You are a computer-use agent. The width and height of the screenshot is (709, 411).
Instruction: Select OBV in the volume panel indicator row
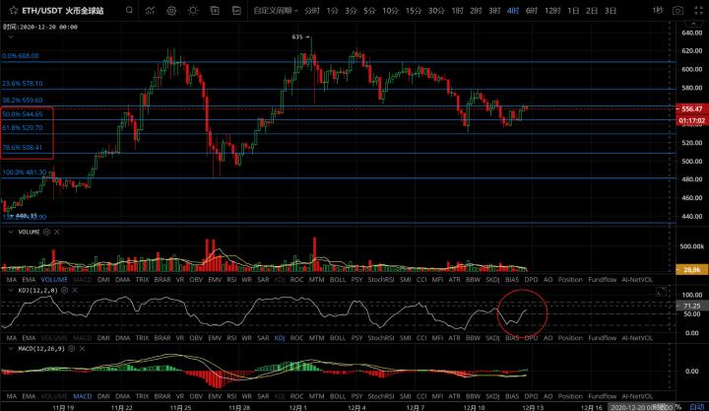196,280
